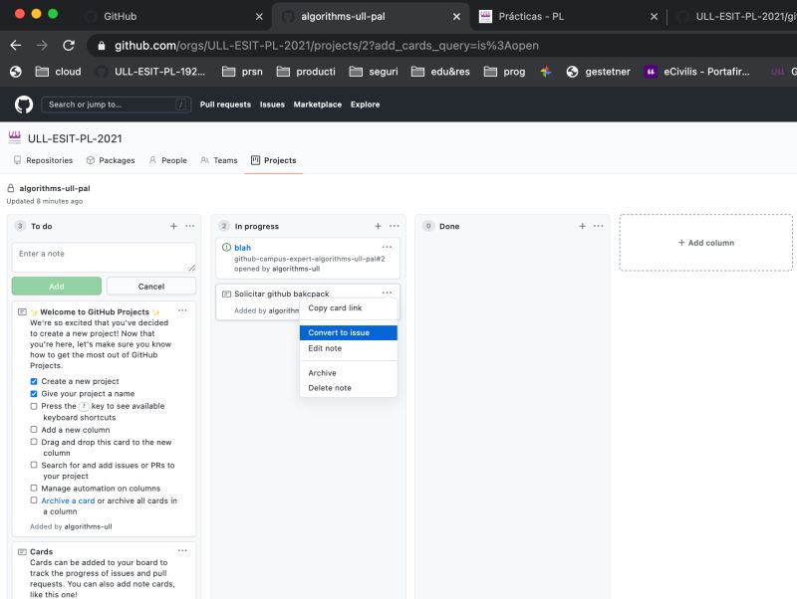Check Press the ? key shortcut item
This screenshot has width=797, height=599.
(33, 406)
